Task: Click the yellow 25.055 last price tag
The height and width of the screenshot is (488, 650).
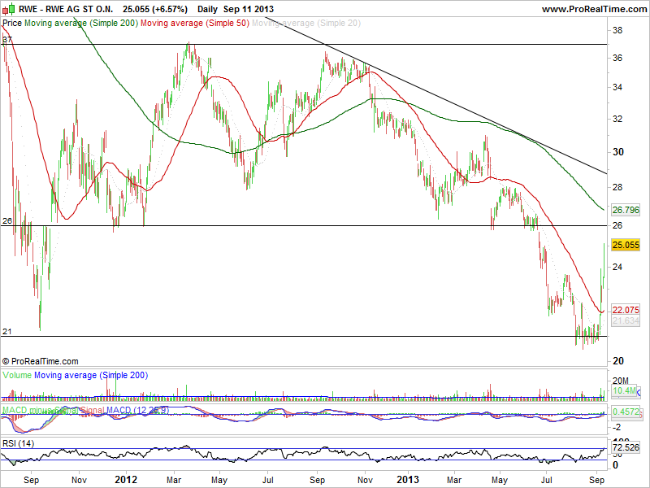Action: click(x=626, y=245)
